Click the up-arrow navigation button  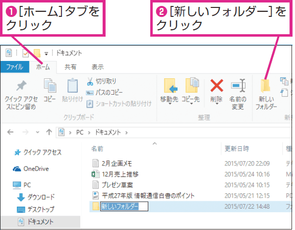pos(49,132)
